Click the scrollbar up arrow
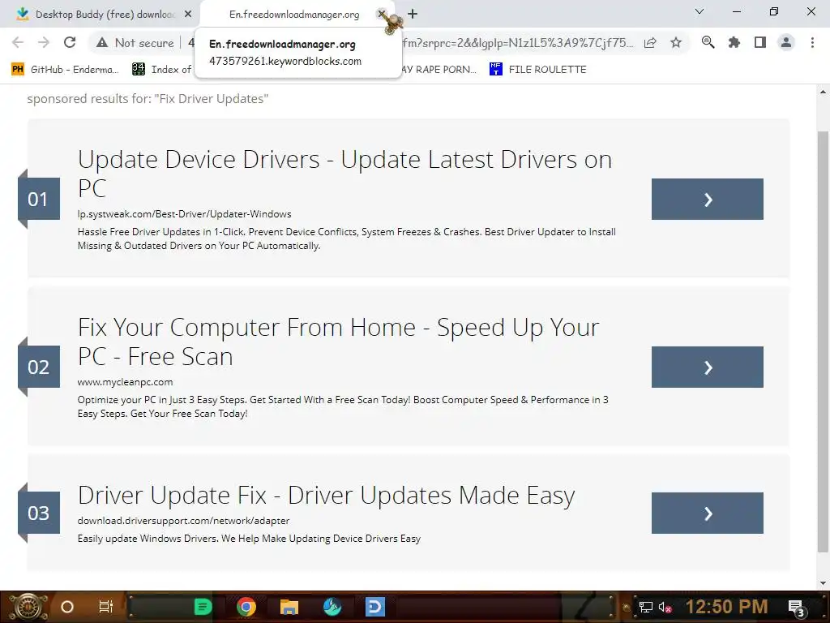The width and height of the screenshot is (830, 623). pos(823,92)
